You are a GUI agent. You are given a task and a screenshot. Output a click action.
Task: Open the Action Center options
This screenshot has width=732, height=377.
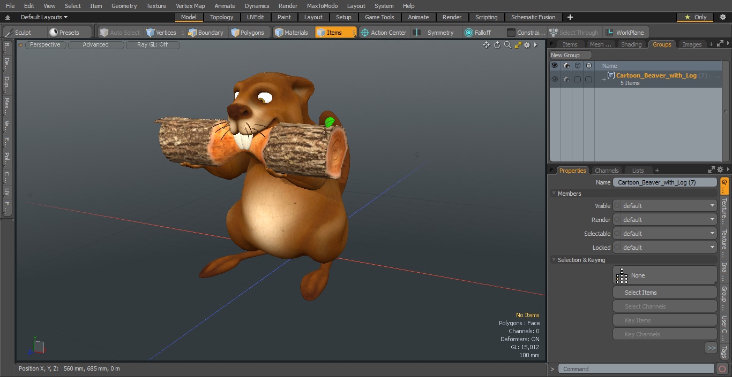384,33
